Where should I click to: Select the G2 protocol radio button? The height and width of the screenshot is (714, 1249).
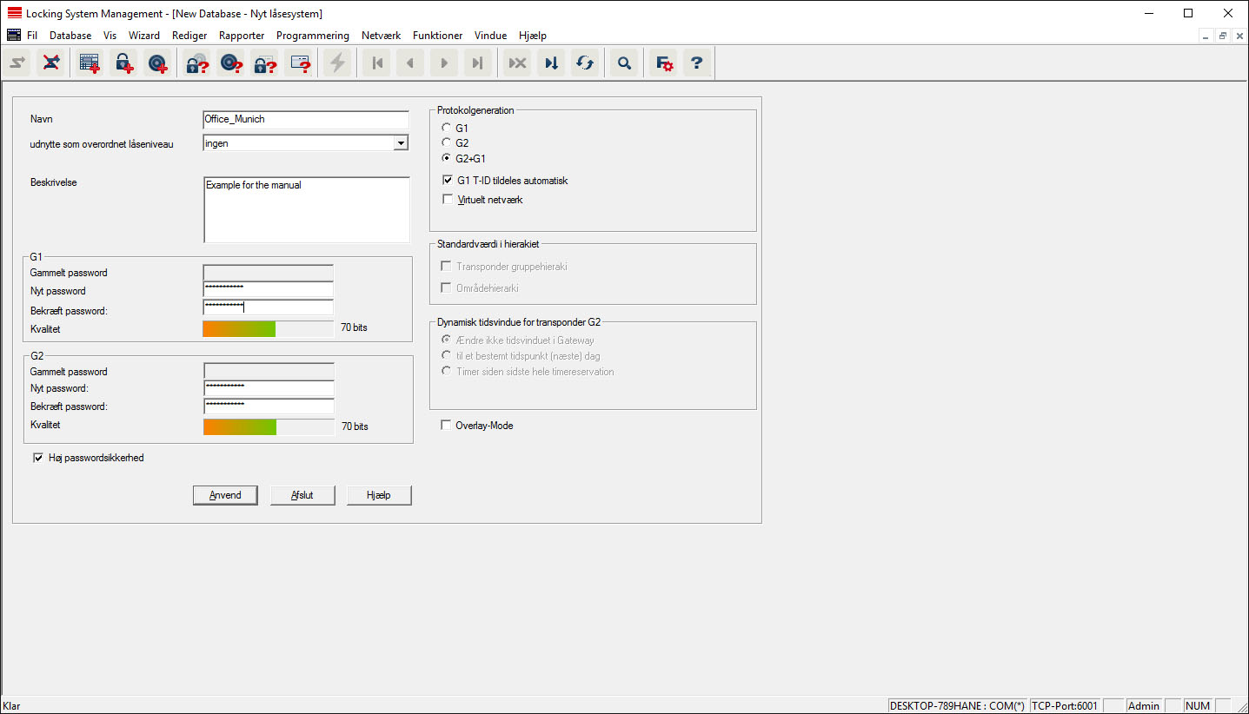(x=447, y=143)
